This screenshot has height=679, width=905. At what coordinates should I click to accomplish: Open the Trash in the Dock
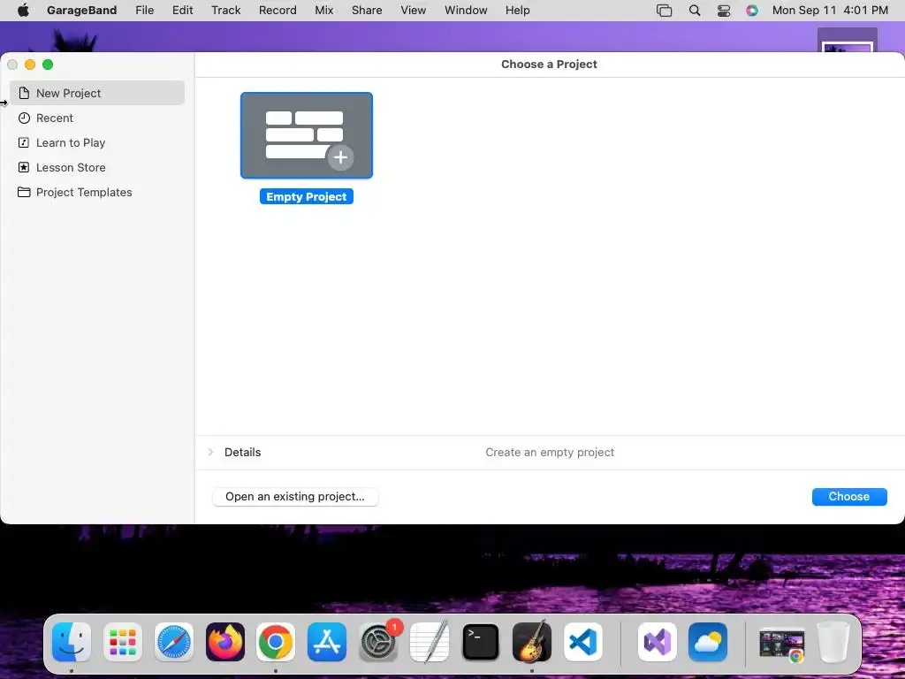pos(833,642)
